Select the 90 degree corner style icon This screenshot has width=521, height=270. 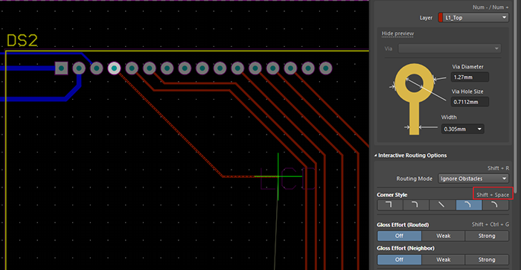click(x=390, y=205)
